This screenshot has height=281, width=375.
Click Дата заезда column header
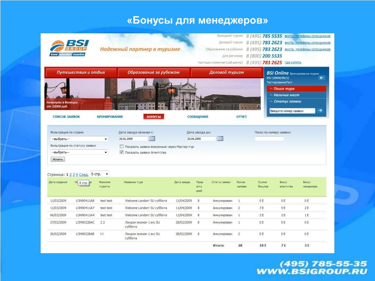pyautogui.click(x=182, y=182)
